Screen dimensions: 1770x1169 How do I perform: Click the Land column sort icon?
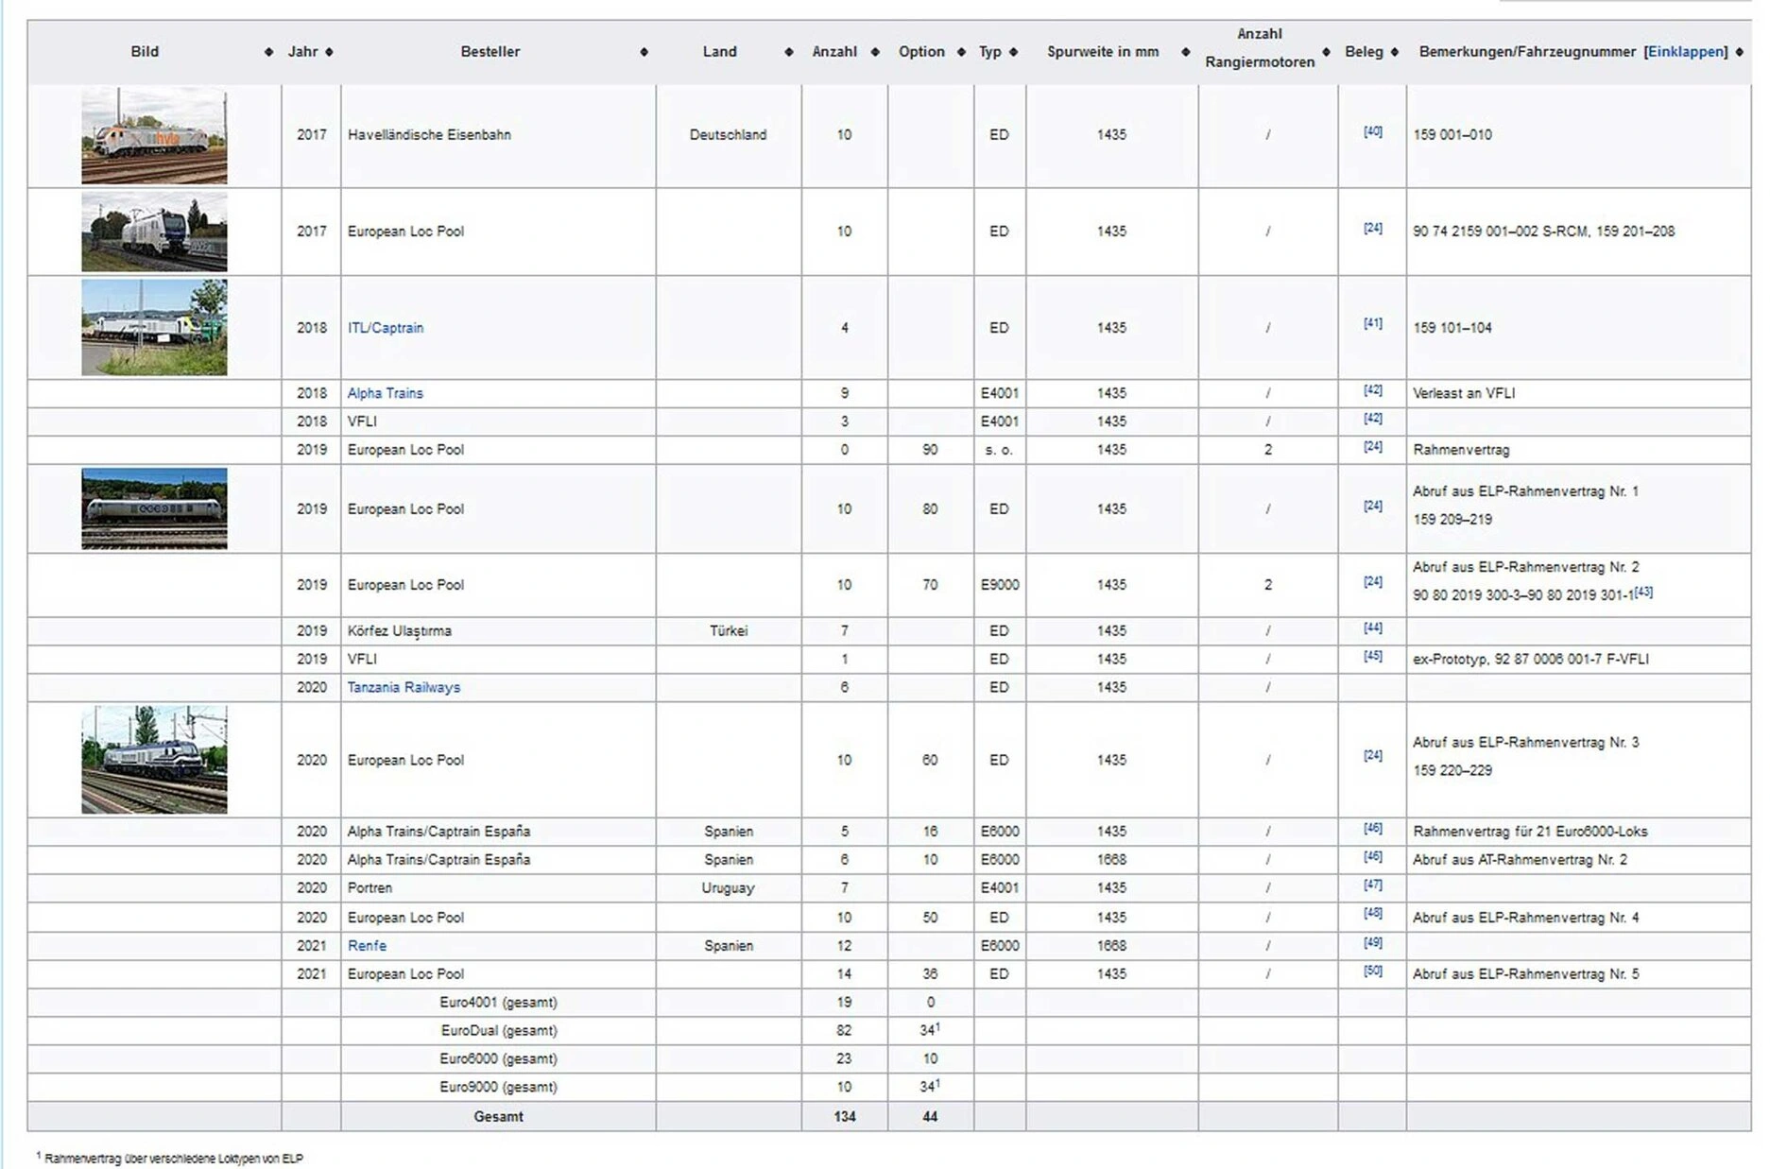tap(788, 52)
